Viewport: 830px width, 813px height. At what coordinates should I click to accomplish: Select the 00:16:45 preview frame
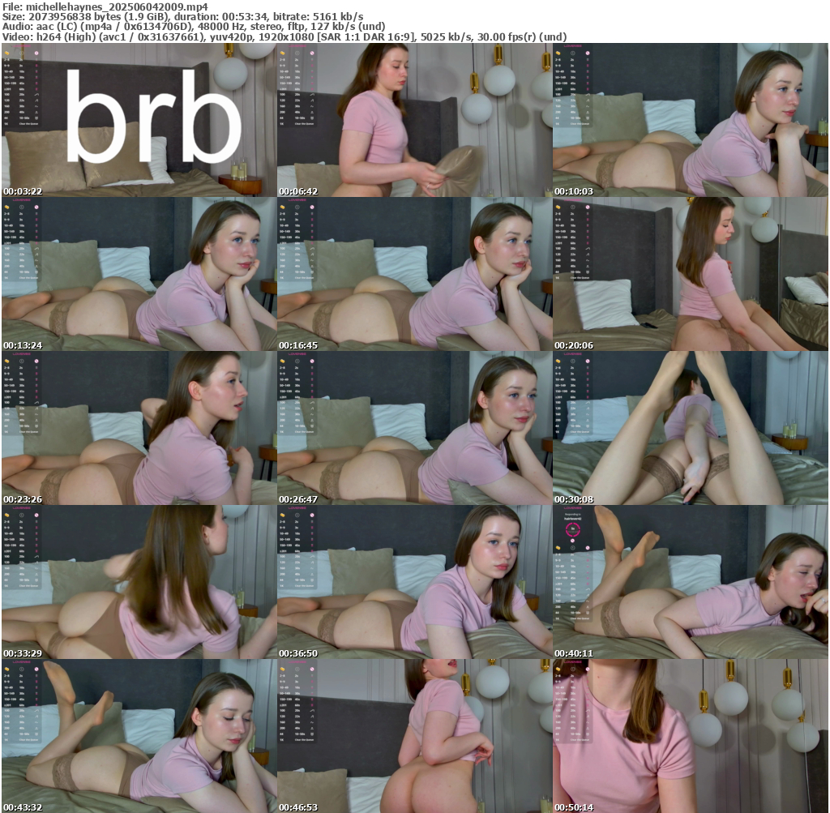click(414, 274)
